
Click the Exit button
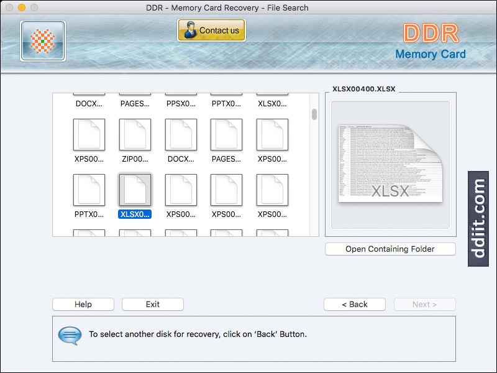coord(152,304)
